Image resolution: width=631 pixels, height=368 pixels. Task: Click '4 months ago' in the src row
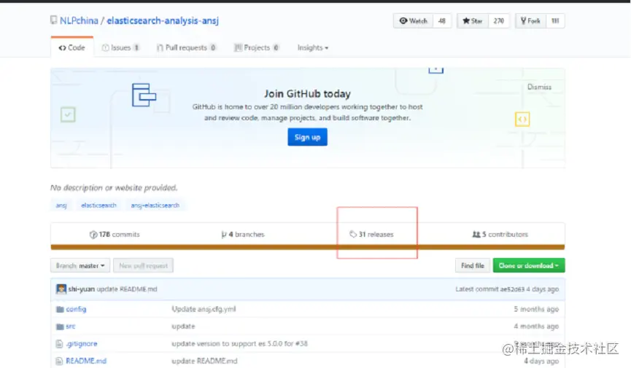coord(536,326)
